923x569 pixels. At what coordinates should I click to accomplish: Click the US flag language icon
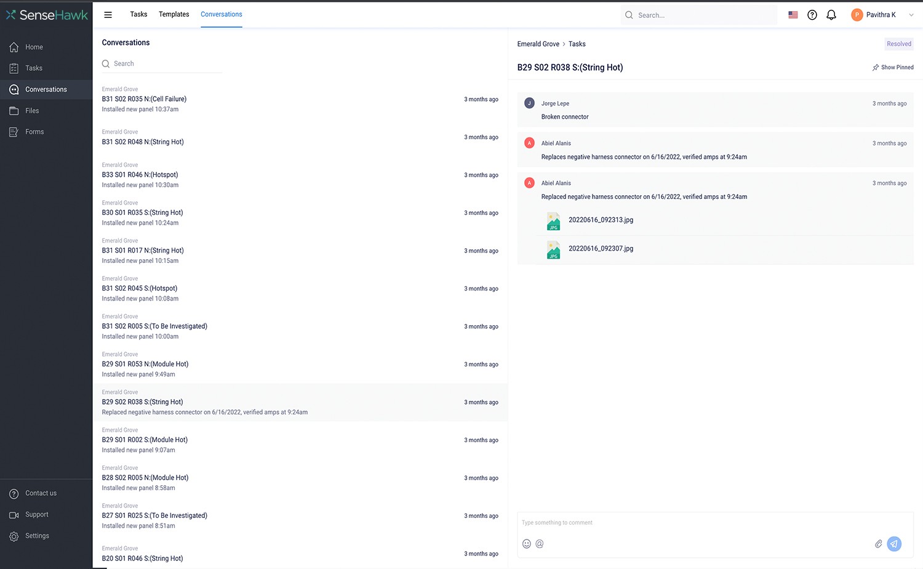[793, 15]
